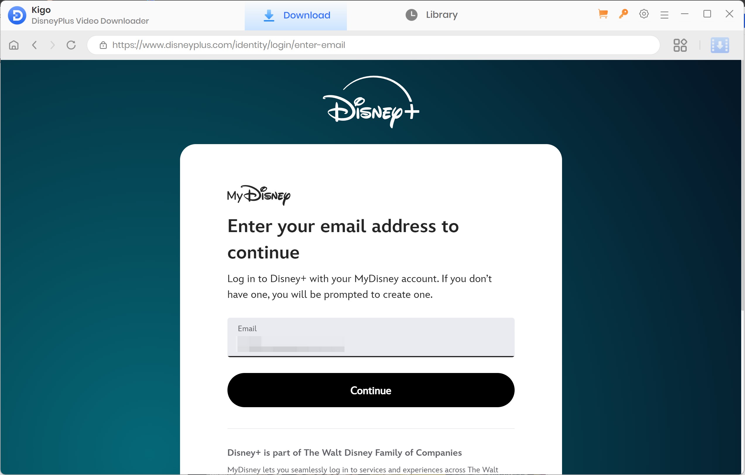This screenshot has width=745, height=475.
Task: Click the Kigo app icon top left
Action: point(17,15)
